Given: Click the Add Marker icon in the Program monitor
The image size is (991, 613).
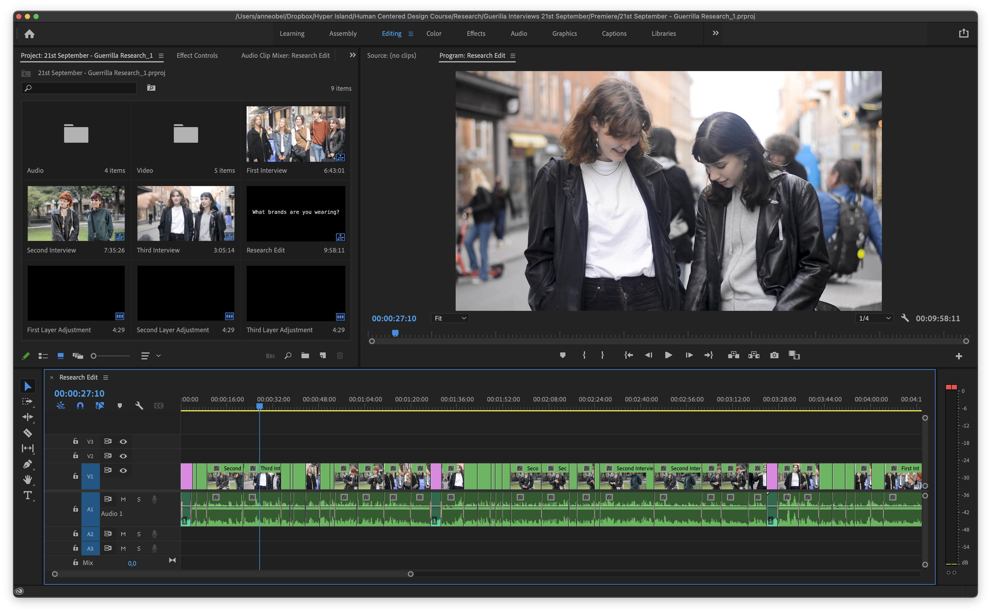Looking at the screenshot, I should click(562, 356).
